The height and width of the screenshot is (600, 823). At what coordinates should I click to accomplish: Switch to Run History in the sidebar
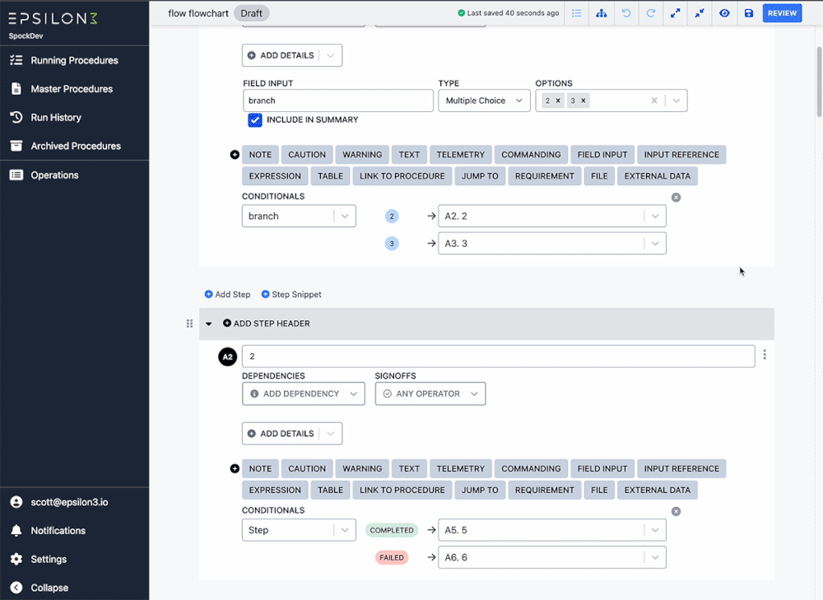tap(58, 117)
